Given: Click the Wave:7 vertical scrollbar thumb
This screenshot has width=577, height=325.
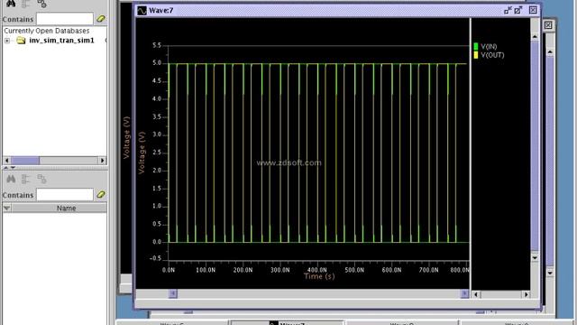Looking at the screenshot, I should [x=535, y=146].
